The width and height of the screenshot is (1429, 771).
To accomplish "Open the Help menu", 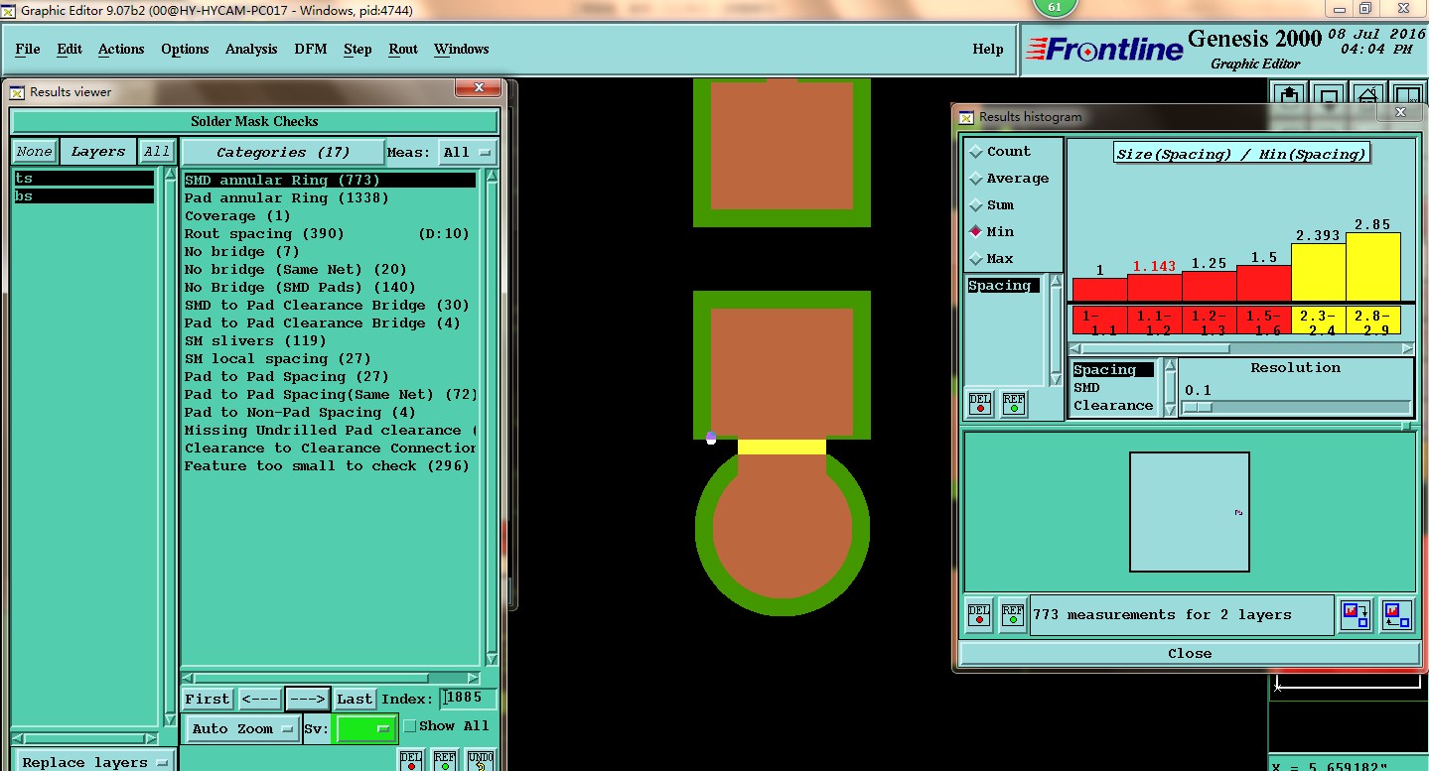I will [x=988, y=49].
